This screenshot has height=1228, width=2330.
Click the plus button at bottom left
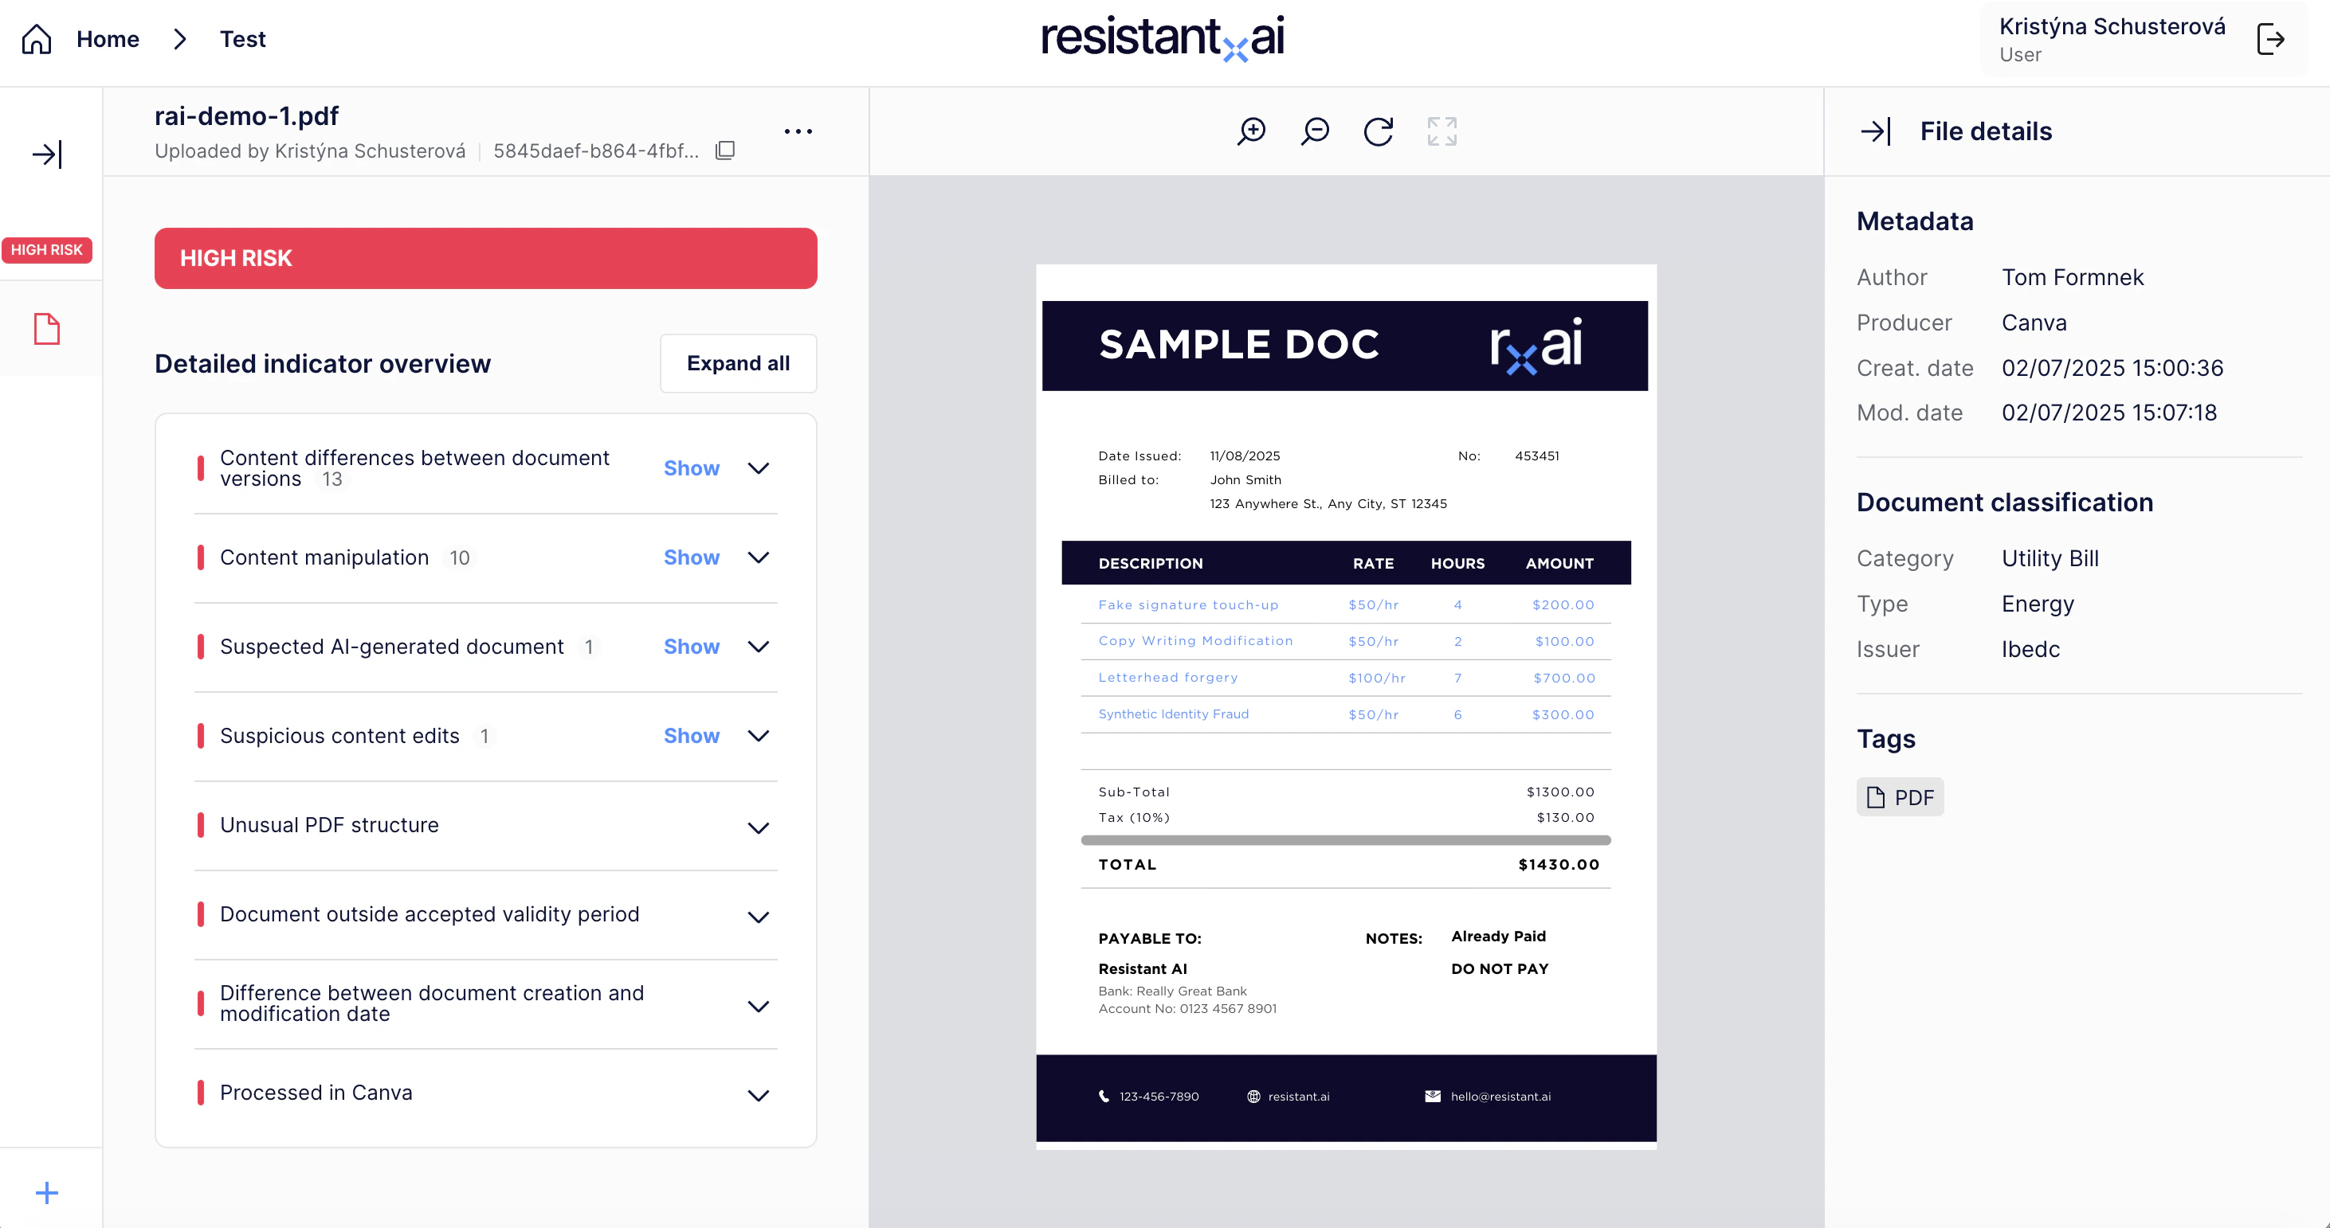pos(46,1192)
